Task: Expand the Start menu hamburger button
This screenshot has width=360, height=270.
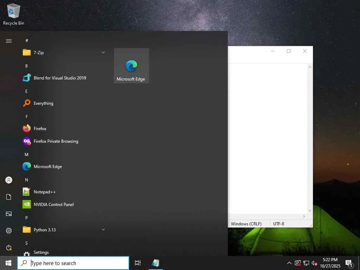Action: pyautogui.click(x=9, y=41)
